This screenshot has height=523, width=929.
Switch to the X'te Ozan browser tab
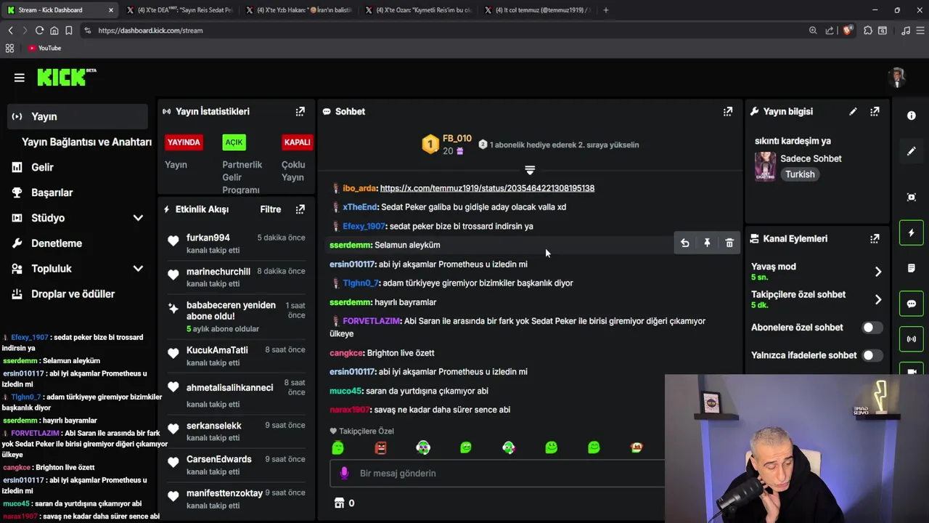419,10
